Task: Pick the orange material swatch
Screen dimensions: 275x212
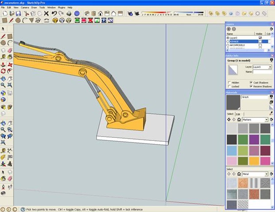Action: coord(254,161)
